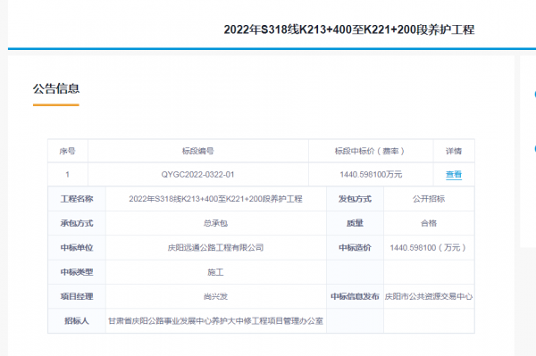The height and width of the screenshot is (356, 536).
Task: Click the 中标信息发布 label cell
Action: click(355, 296)
